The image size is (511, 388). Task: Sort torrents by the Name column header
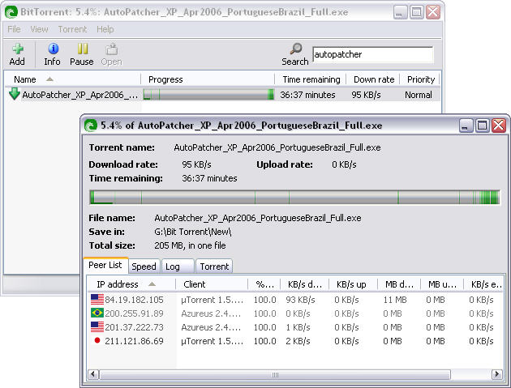coord(73,79)
